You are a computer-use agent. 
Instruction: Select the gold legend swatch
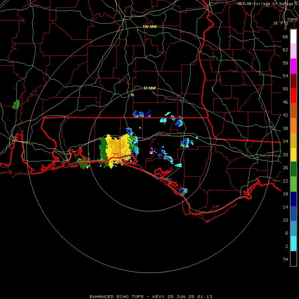293,140
